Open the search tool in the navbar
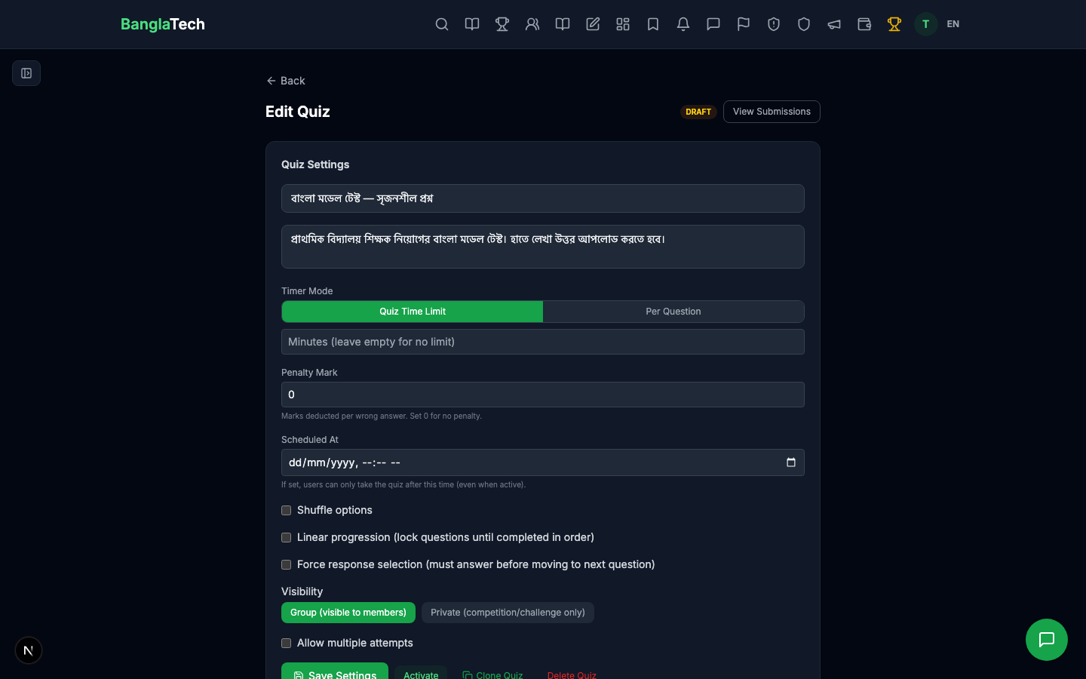1086x679 pixels. (x=442, y=24)
